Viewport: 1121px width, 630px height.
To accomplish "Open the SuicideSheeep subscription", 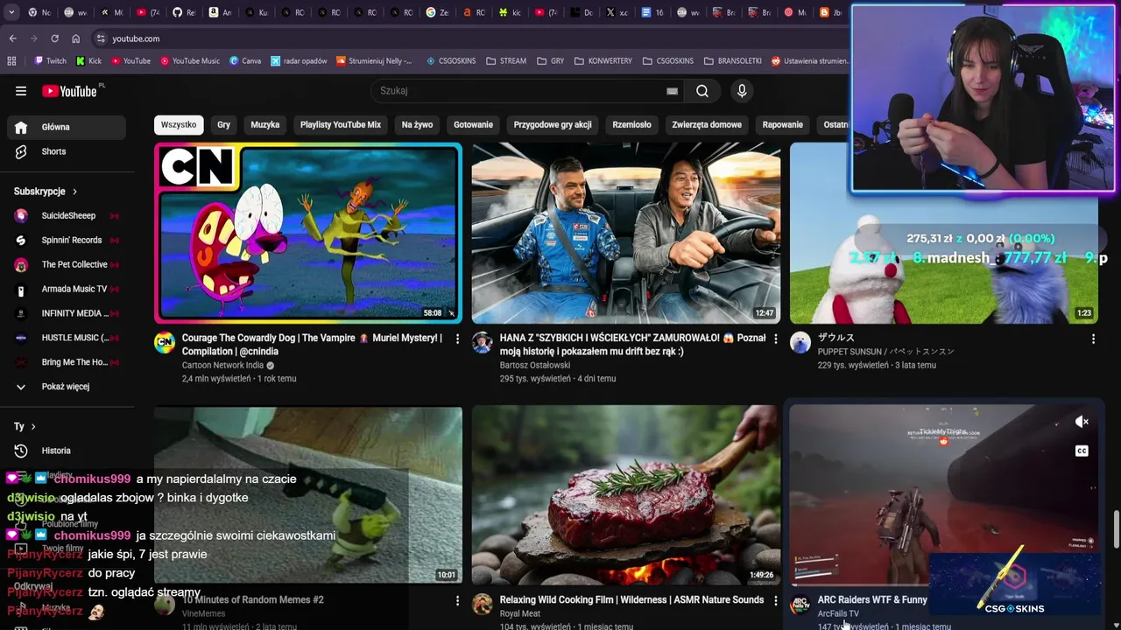I will point(67,216).
